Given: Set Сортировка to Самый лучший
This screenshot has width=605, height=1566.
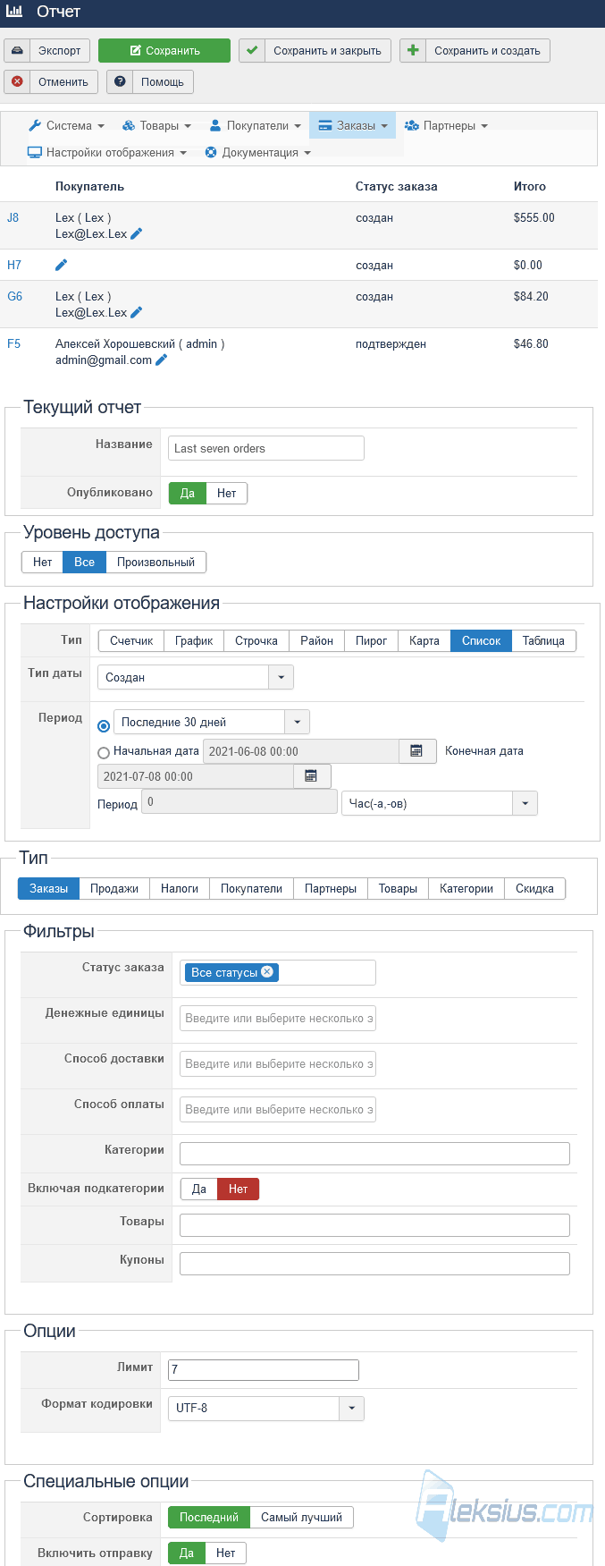Looking at the screenshot, I should tap(302, 1517).
